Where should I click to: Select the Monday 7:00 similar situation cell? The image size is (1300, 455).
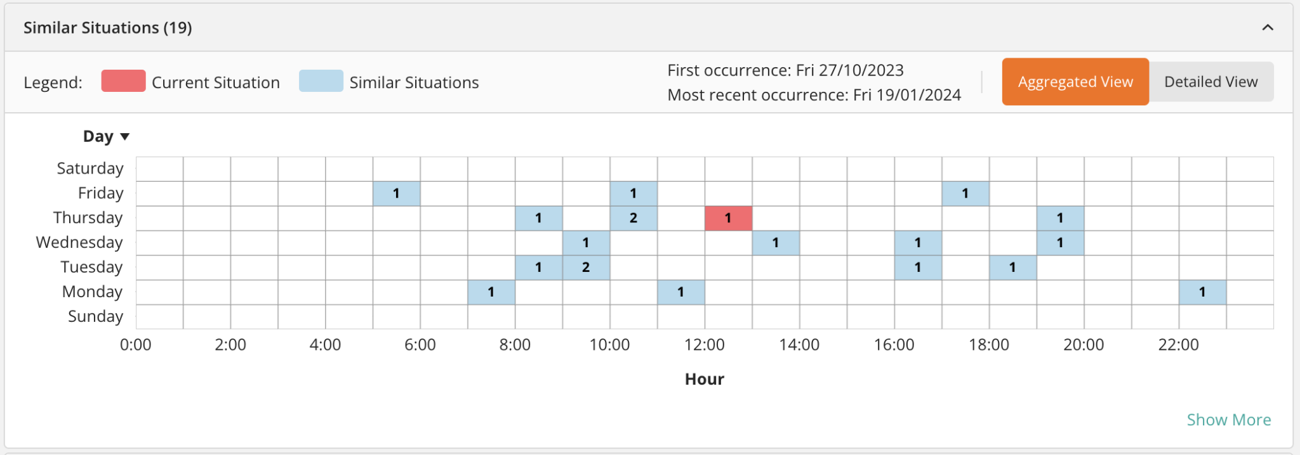click(x=491, y=292)
